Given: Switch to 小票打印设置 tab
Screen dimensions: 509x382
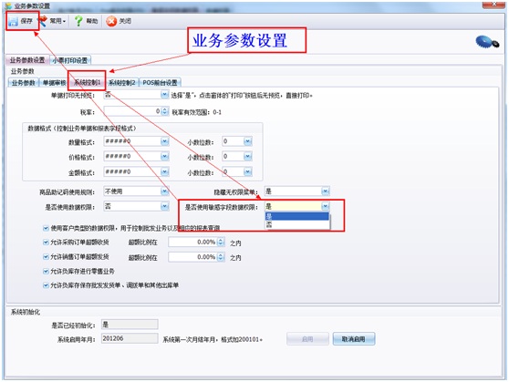Looking at the screenshot, I should point(70,60).
